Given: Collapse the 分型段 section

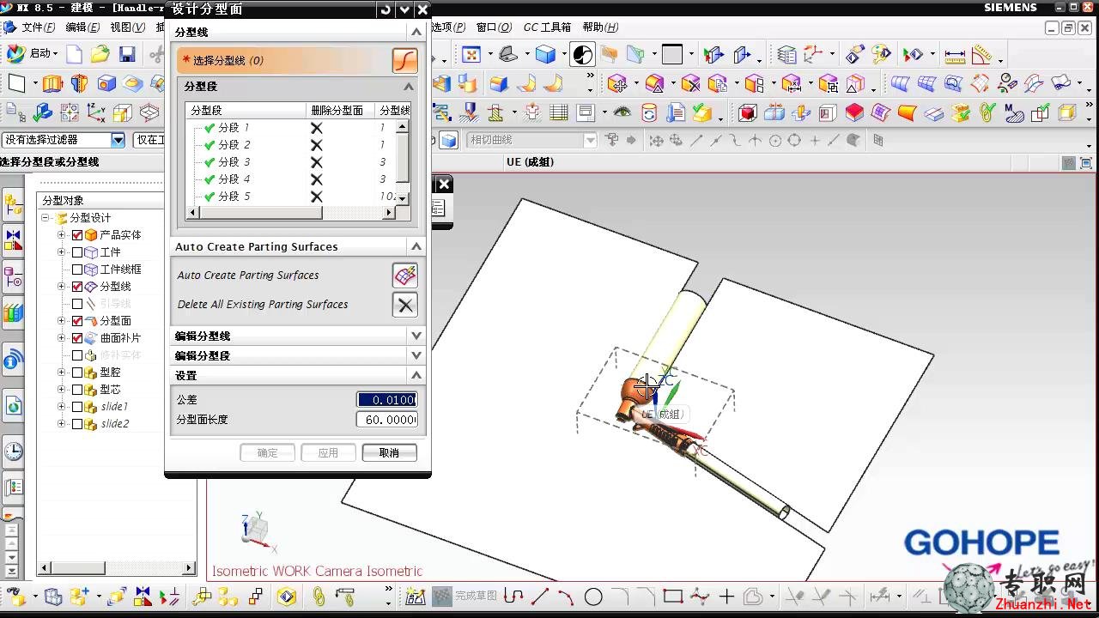Looking at the screenshot, I should pyautogui.click(x=409, y=87).
